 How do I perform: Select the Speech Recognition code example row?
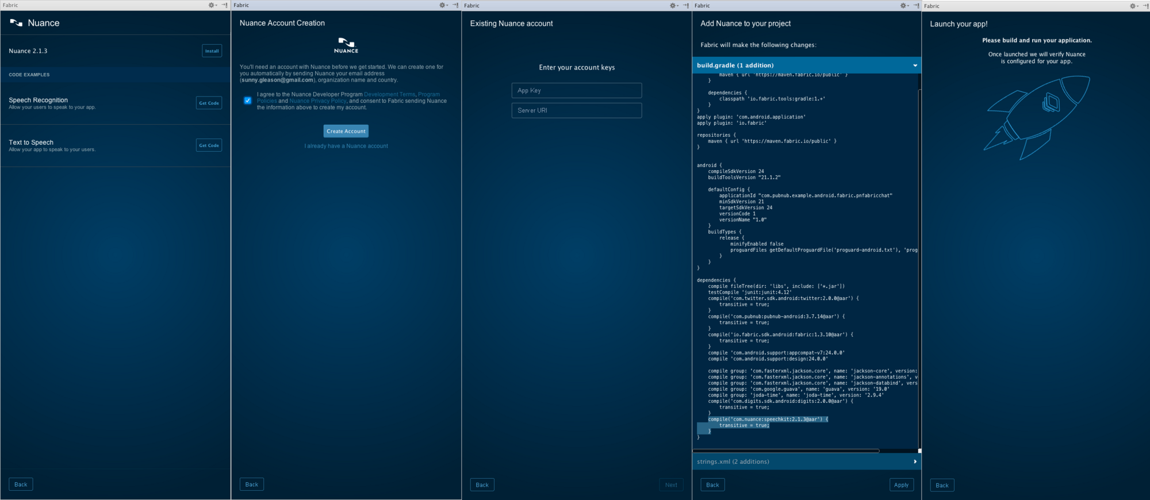pyautogui.click(x=115, y=103)
